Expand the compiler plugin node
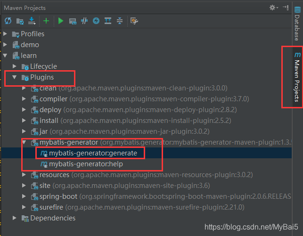Image resolution: width=303 pixels, height=236 pixels. point(24,99)
